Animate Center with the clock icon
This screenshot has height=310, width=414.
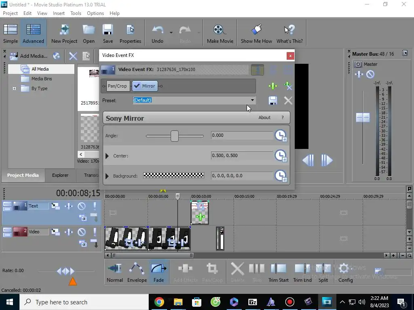[281, 156]
